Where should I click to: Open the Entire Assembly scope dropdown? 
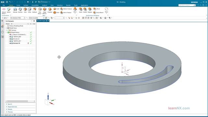[36, 18]
